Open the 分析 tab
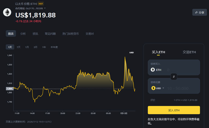Viewport: 209px width, 128px height. [x=23, y=34]
